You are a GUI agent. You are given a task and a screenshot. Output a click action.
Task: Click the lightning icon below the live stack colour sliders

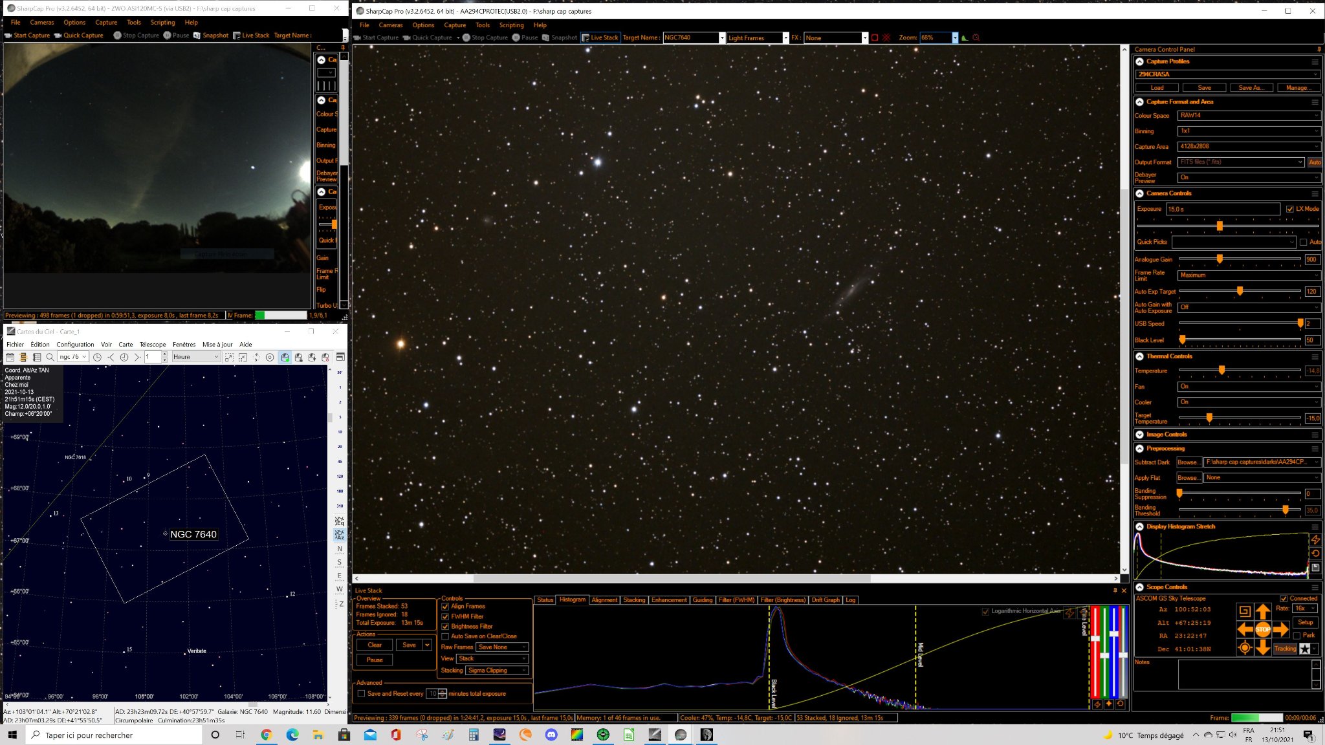coord(1097,704)
